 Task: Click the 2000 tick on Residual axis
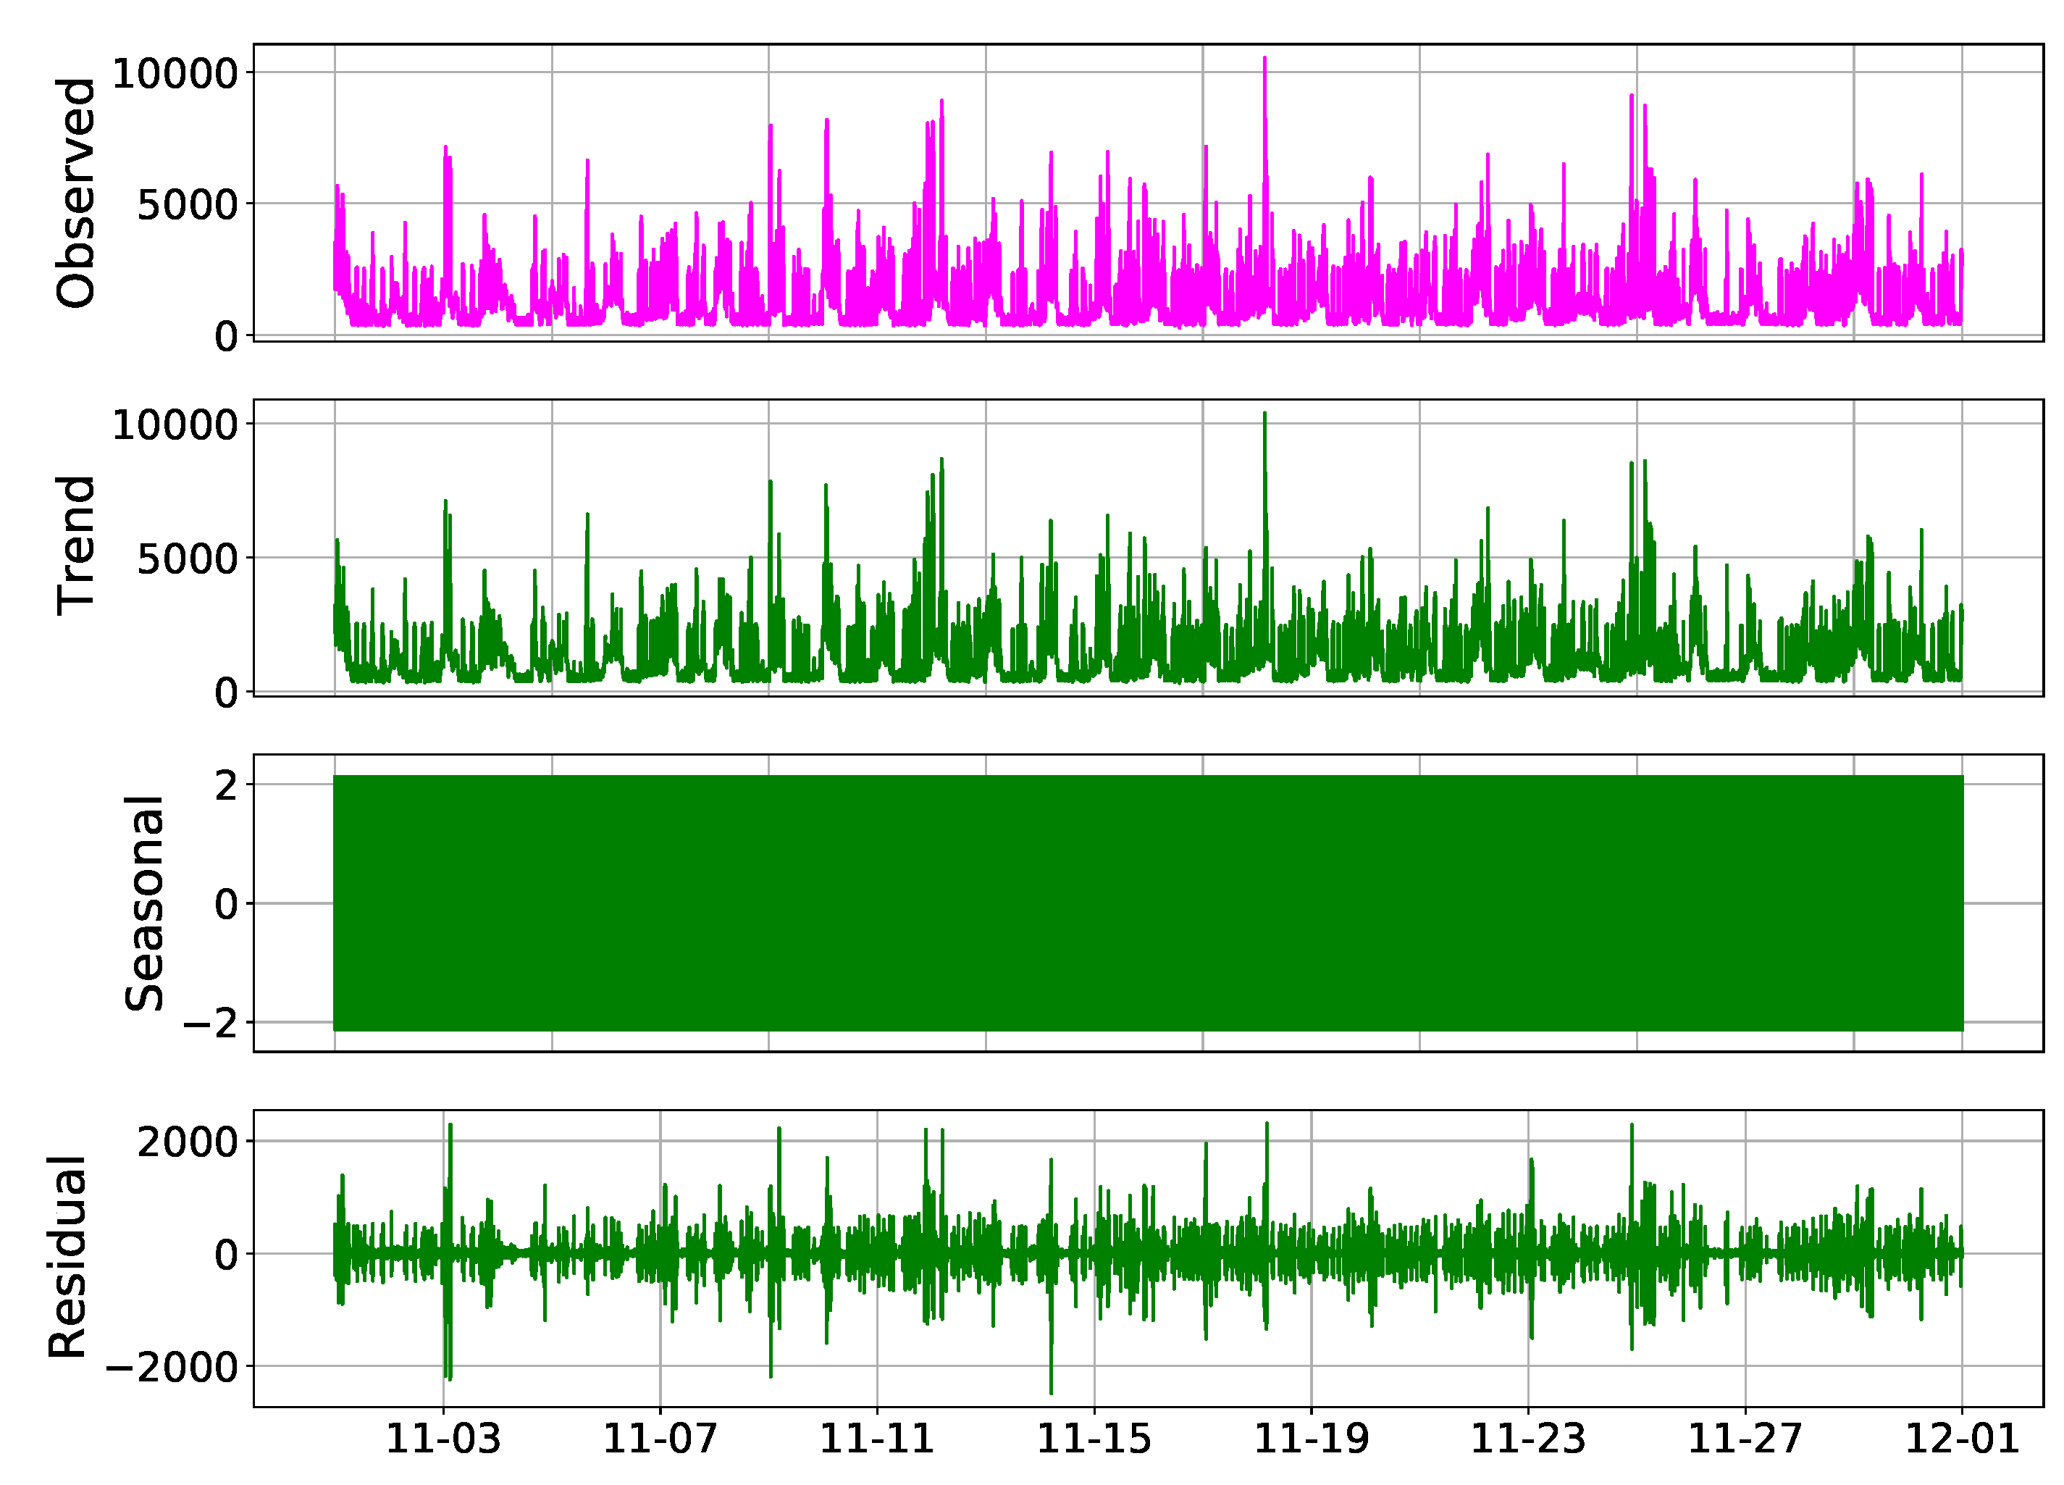pos(188,1142)
